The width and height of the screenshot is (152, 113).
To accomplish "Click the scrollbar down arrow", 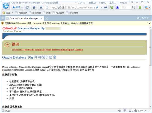I will (150, 107).
